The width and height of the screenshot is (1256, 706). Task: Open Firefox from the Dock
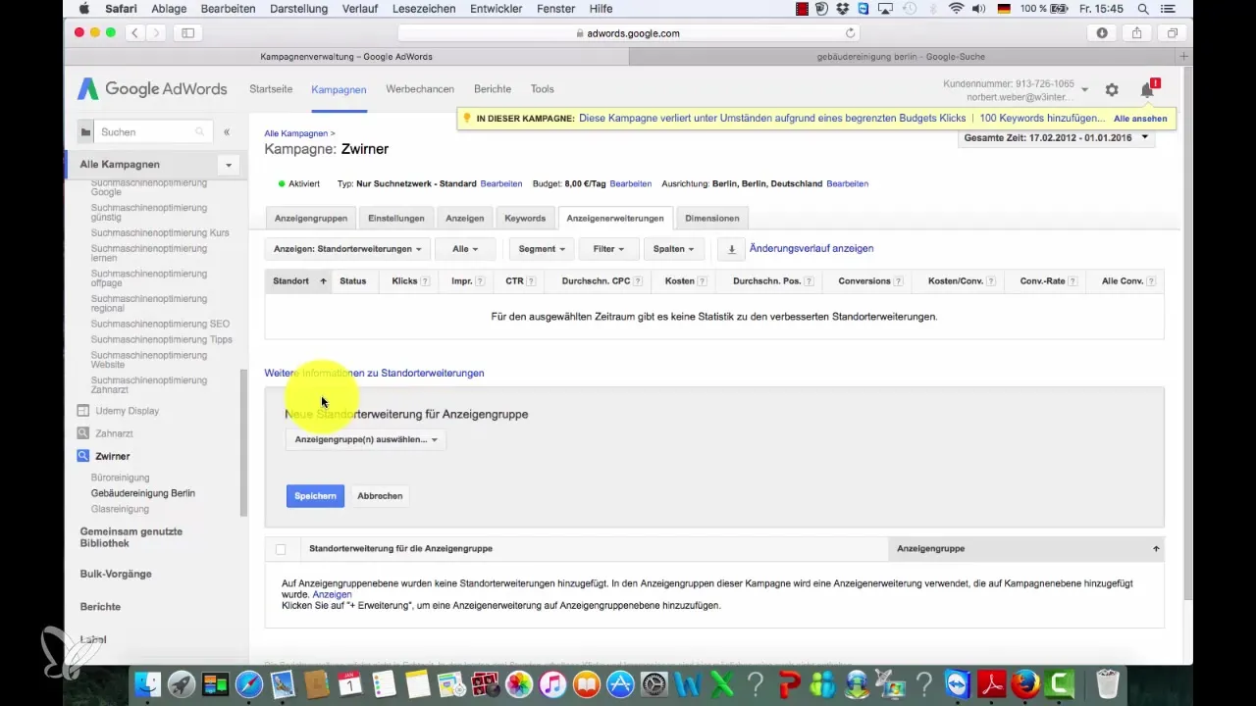tap(1025, 682)
